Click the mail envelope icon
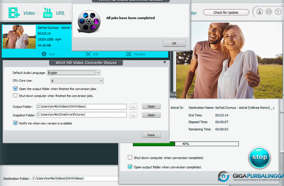Viewport: 284px width, 186px height. [269, 12]
